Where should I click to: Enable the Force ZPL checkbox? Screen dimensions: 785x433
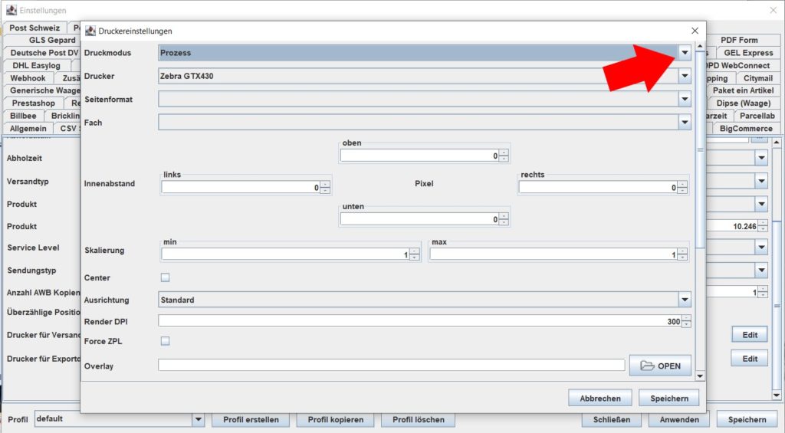click(166, 341)
